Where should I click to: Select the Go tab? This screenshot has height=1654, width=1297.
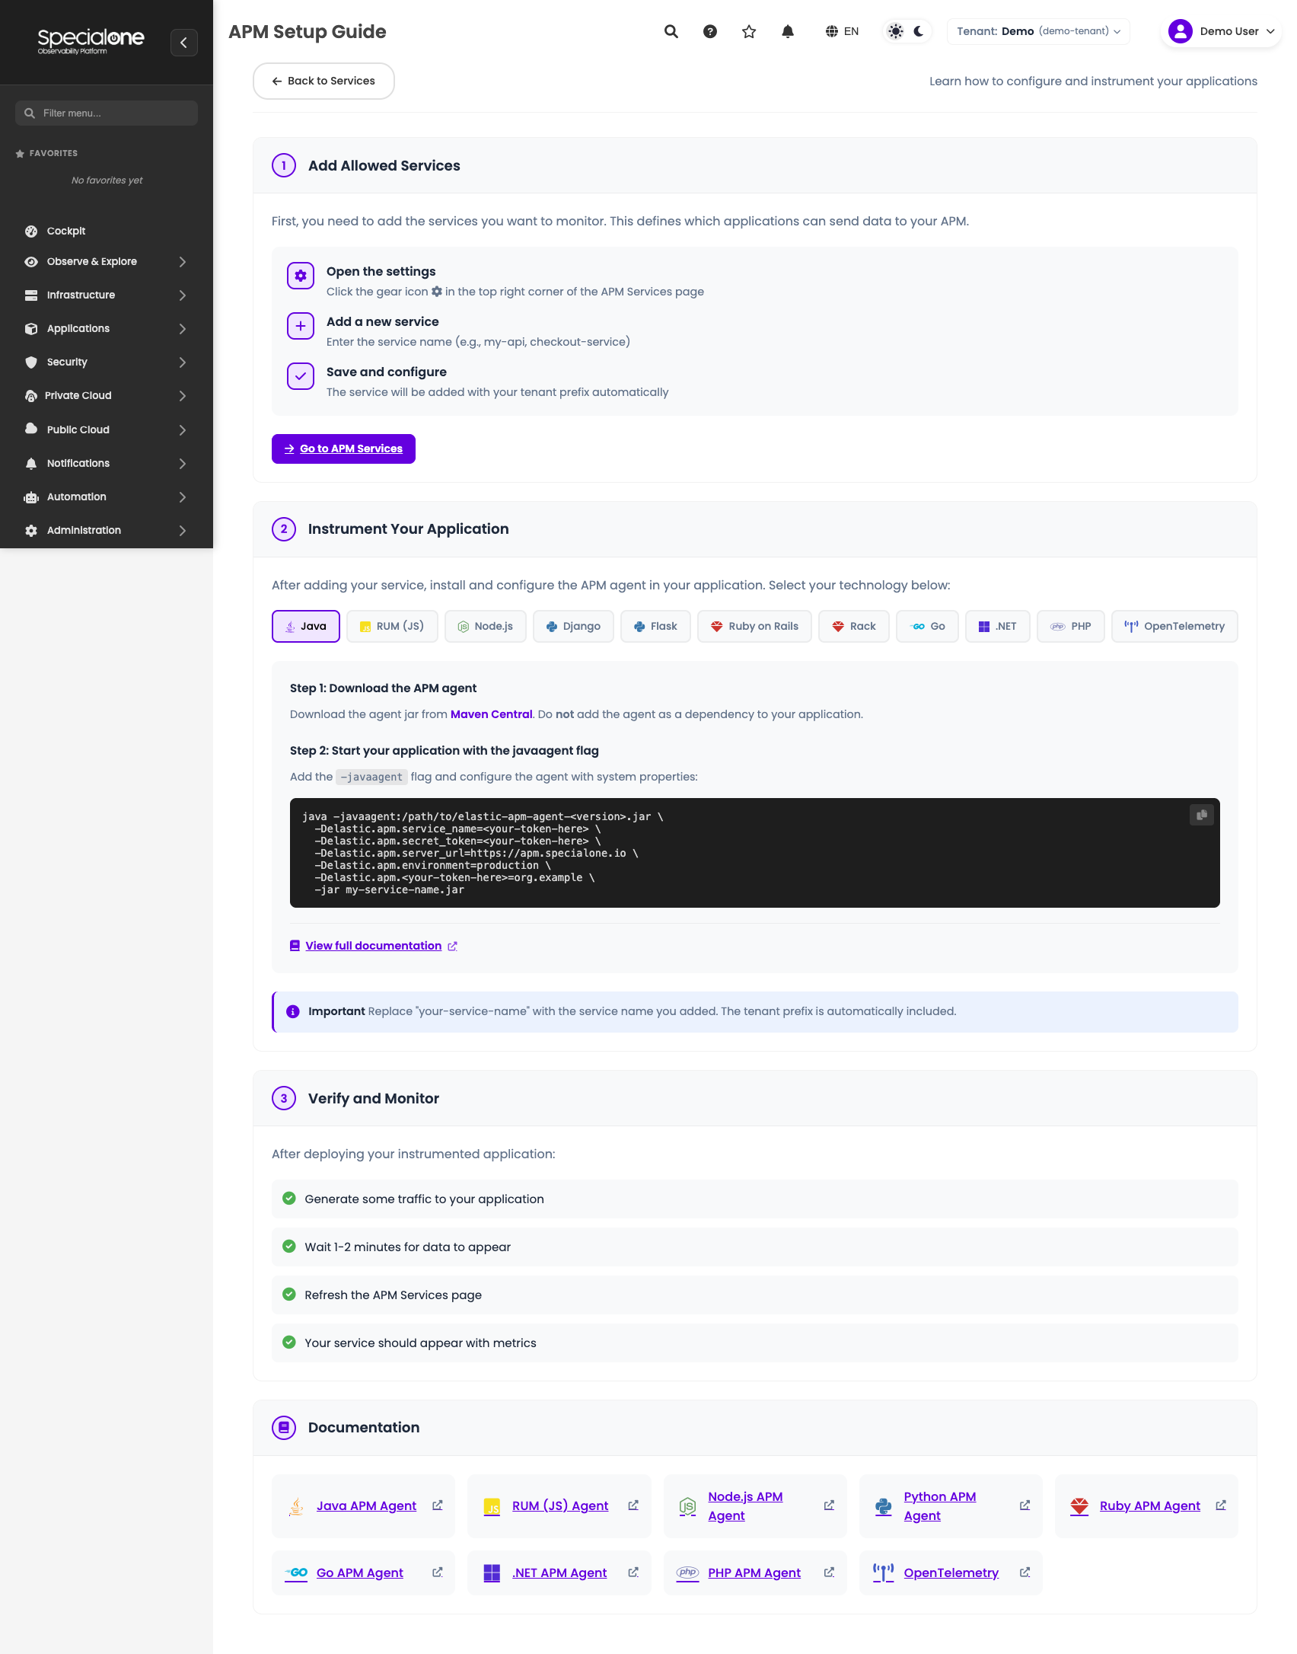pyautogui.click(x=927, y=626)
